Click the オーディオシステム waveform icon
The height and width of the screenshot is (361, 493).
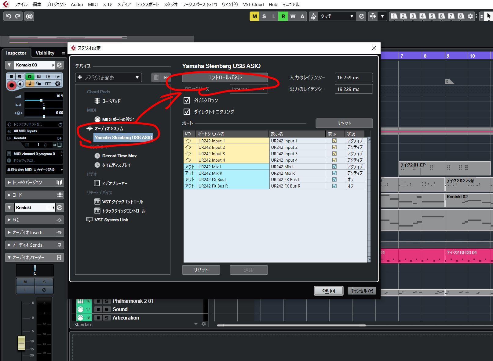(89, 128)
